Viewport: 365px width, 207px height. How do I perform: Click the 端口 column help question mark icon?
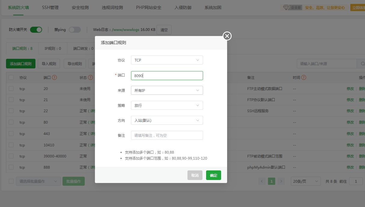pyautogui.click(x=54, y=77)
